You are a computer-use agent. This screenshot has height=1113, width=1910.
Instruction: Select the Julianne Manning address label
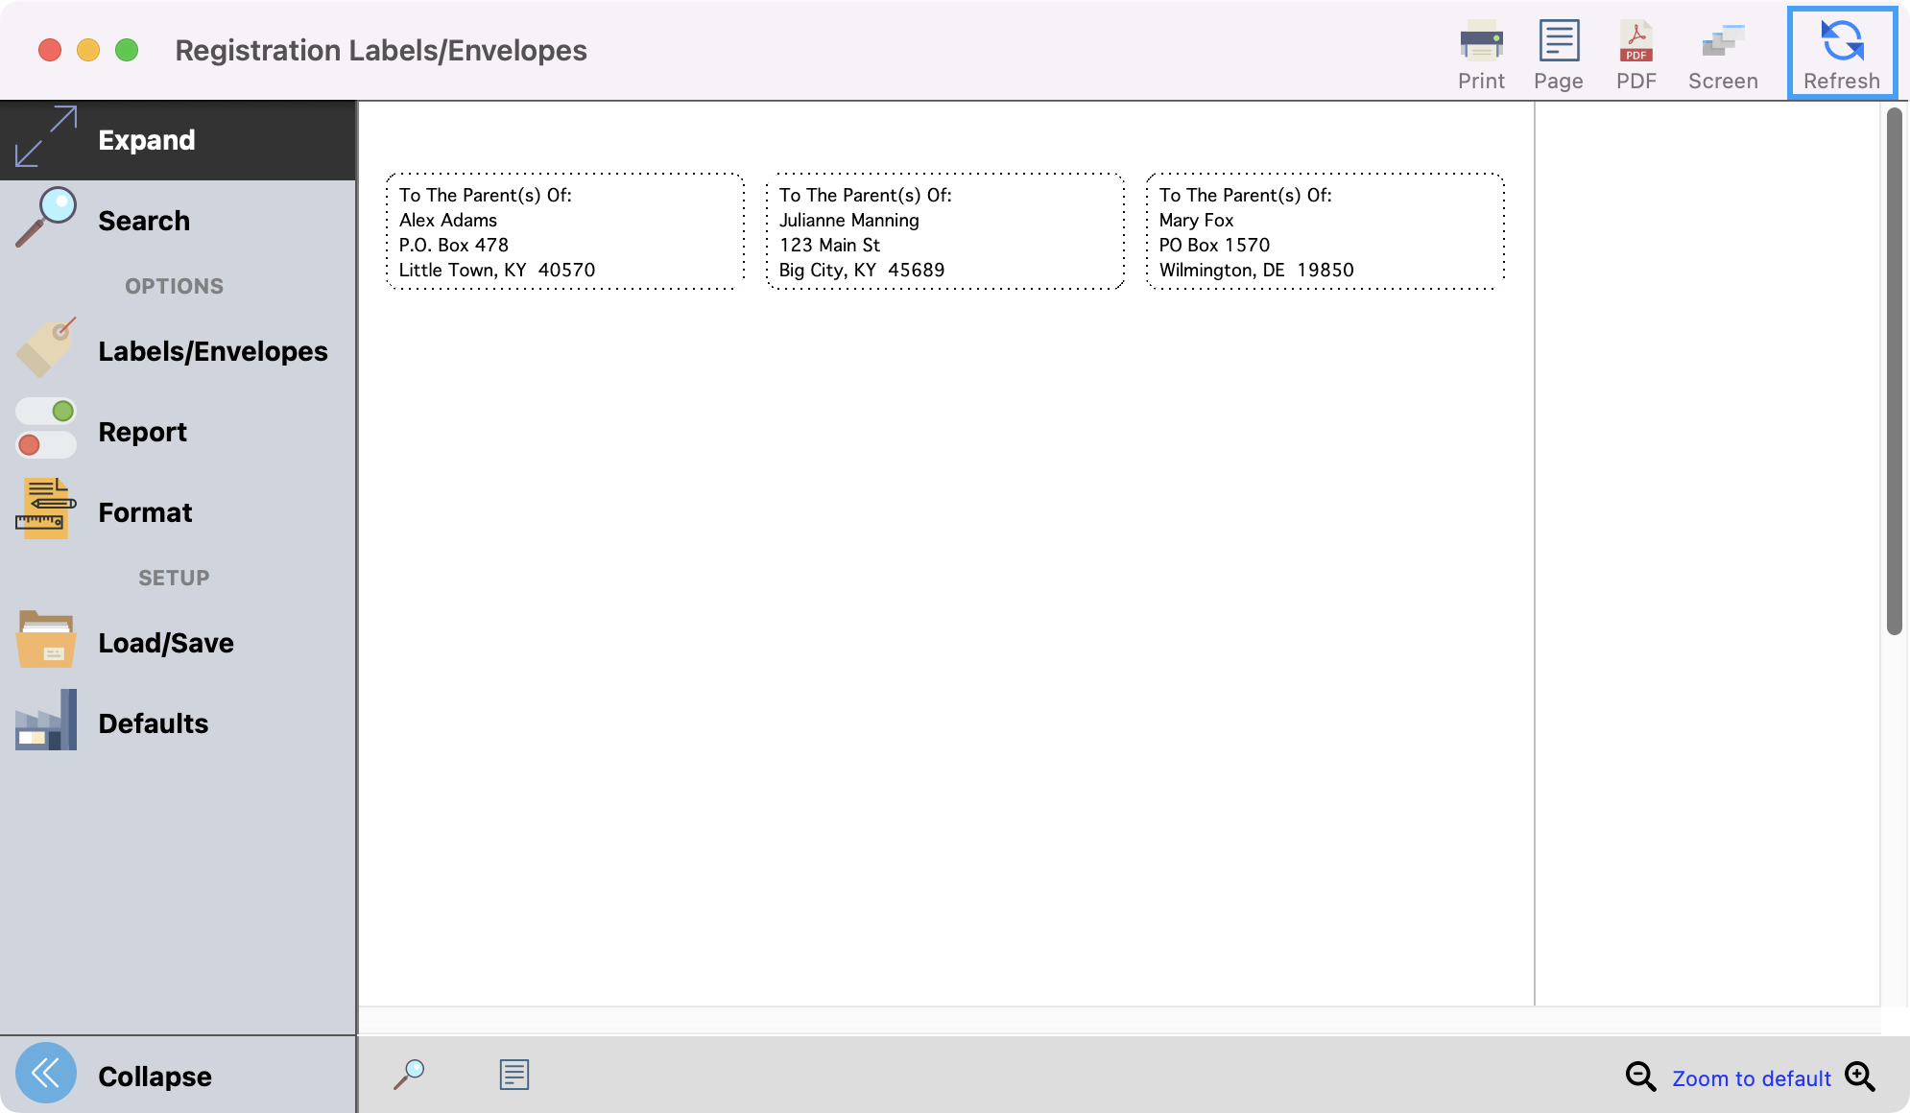pos(944,232)
